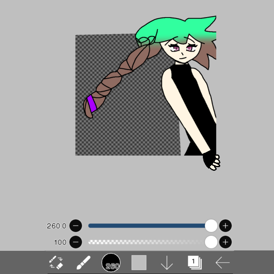Select the Brush tool icon

click(83, 263)
